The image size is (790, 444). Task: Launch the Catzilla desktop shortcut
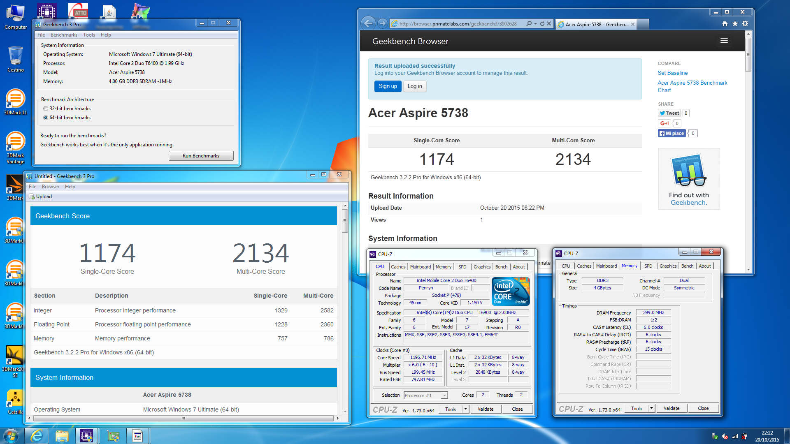click(15, 402)
